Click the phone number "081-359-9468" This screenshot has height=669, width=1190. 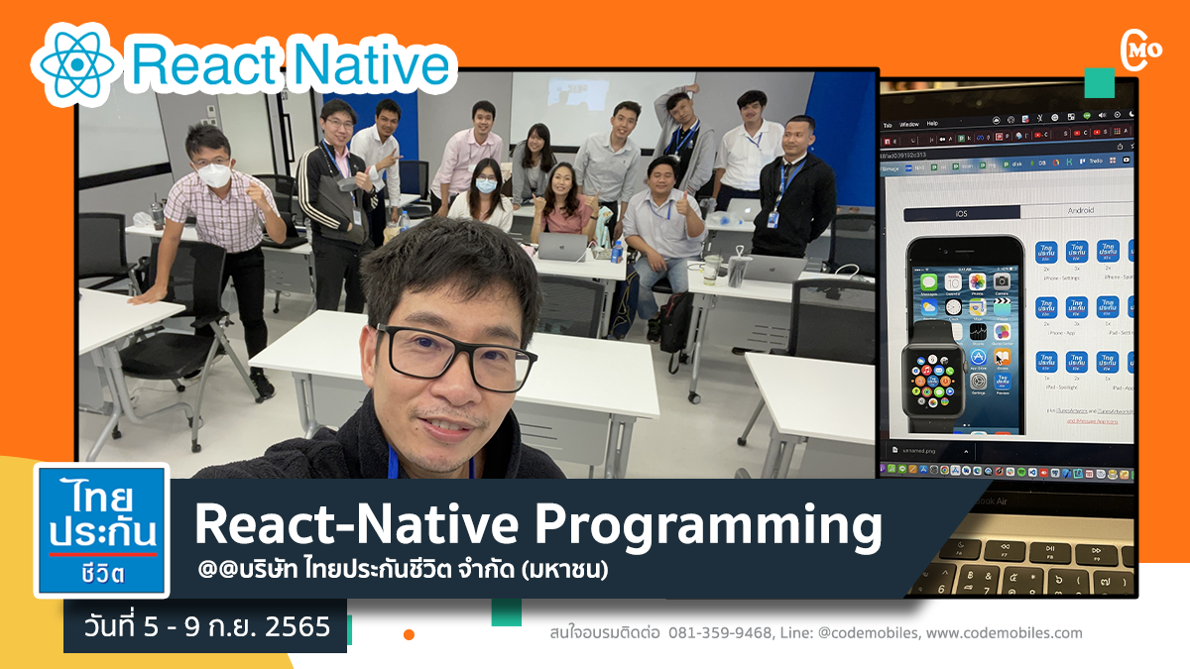click(x=721, y=632)
